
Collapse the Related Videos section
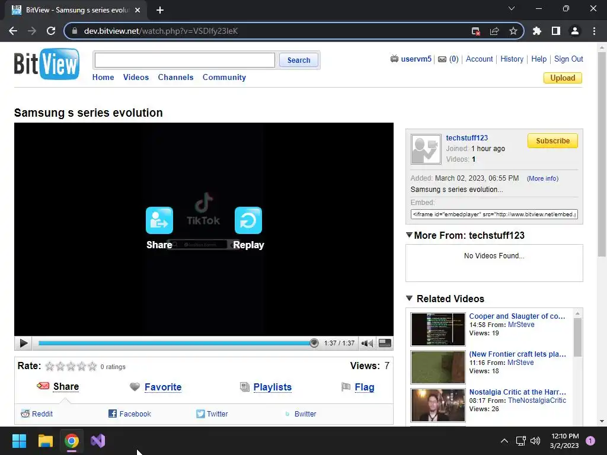click(x=409, y=299)
